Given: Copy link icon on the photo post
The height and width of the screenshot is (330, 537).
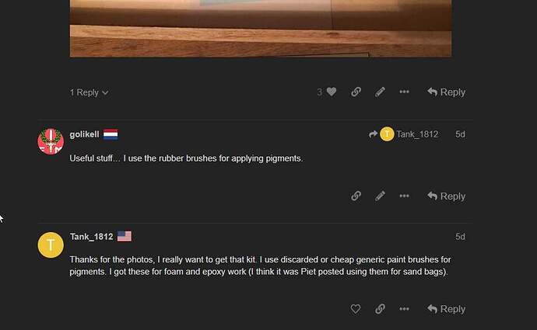Looking at the screenshot, I should pyautogui.click(x=356, y=92).
